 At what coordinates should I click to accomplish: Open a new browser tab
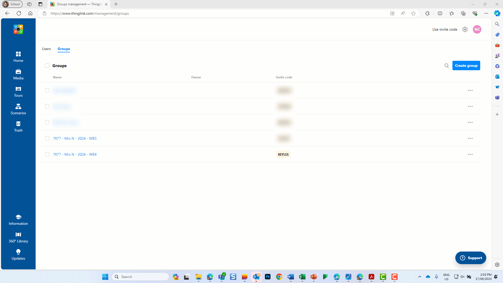point(116,4)
